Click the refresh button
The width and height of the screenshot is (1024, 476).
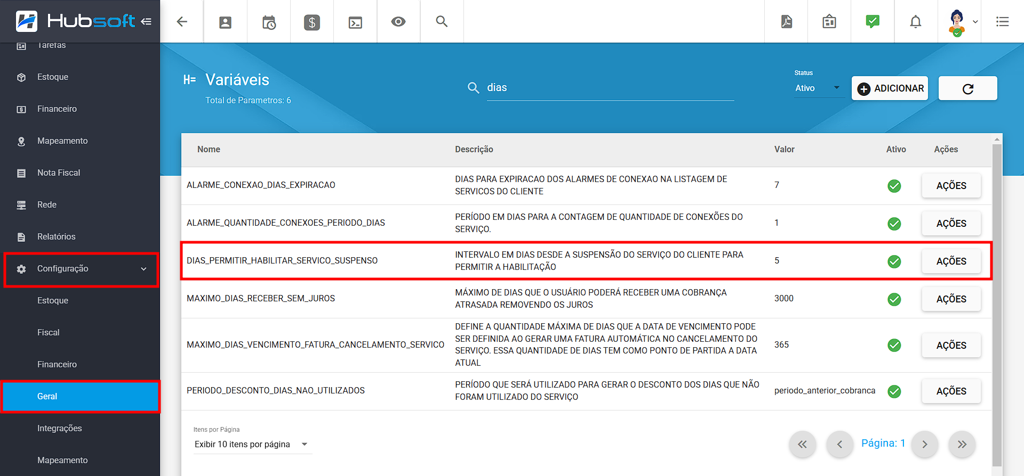pos(968,88)
